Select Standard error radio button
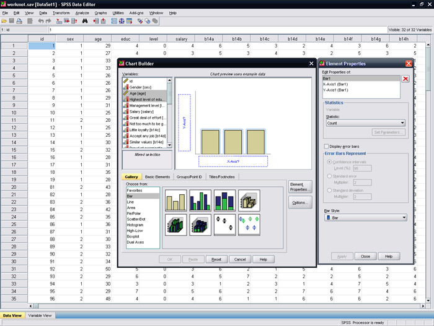Viewport: 434px width, 326px height. click(x=329, y=176)
